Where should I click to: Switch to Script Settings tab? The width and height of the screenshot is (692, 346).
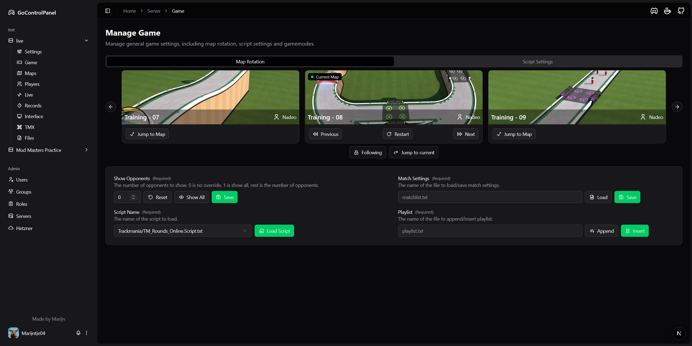537,61
